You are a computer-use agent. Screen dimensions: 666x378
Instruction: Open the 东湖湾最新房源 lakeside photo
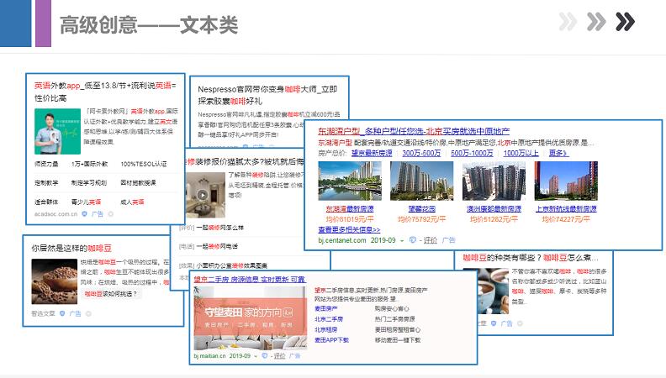349,180
